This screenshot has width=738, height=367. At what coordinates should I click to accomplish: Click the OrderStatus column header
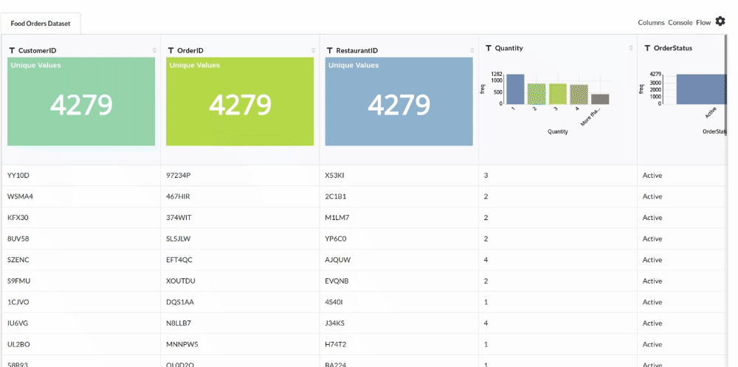coord(673,48)
